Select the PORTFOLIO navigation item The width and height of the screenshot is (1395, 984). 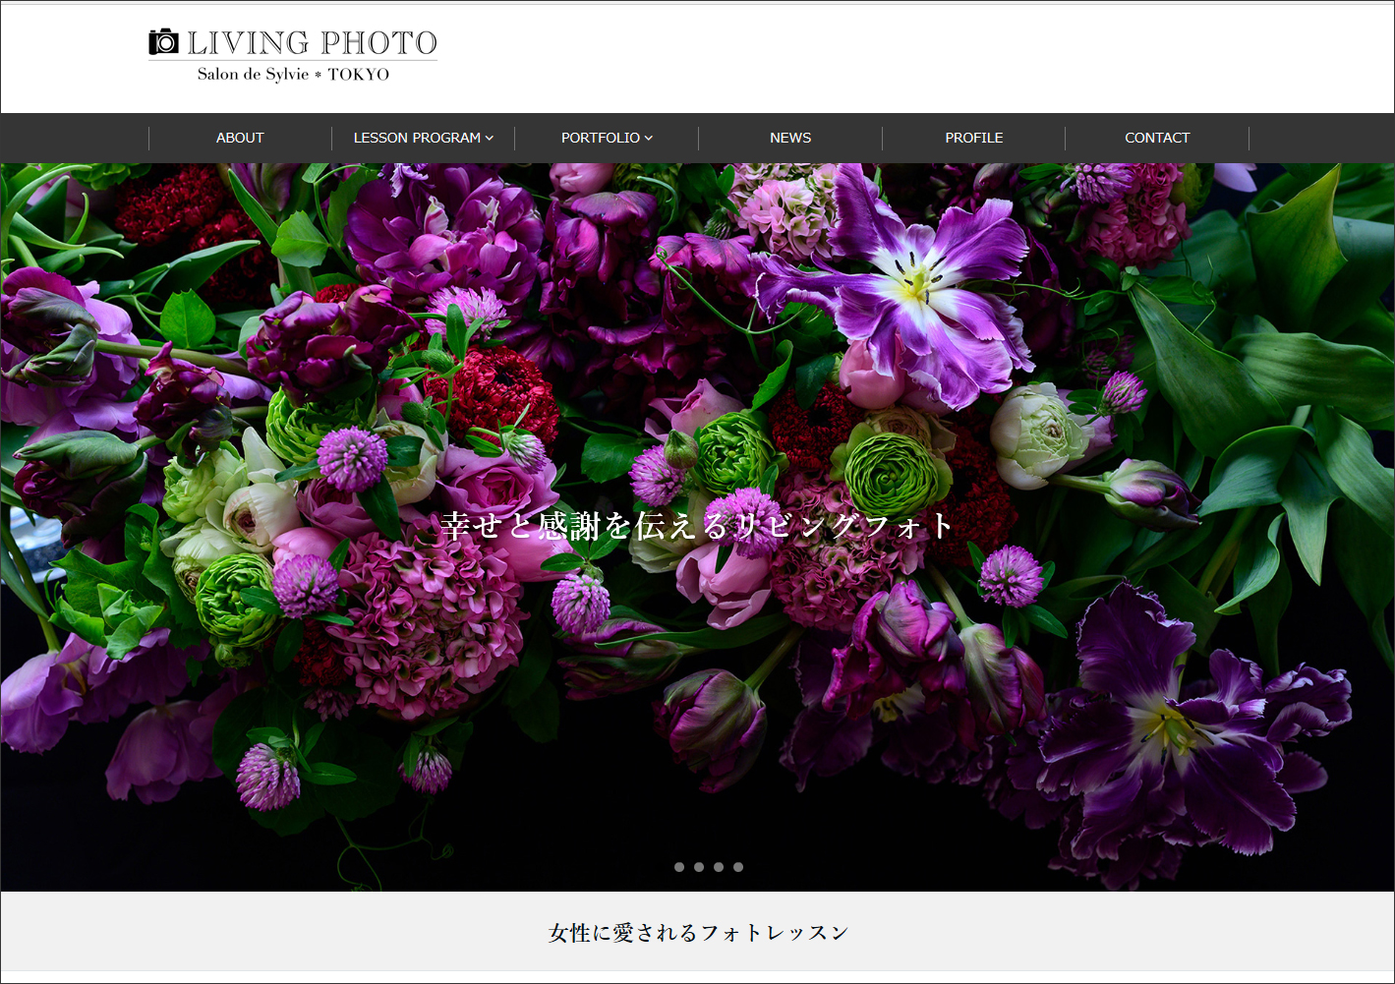point(607,138)
